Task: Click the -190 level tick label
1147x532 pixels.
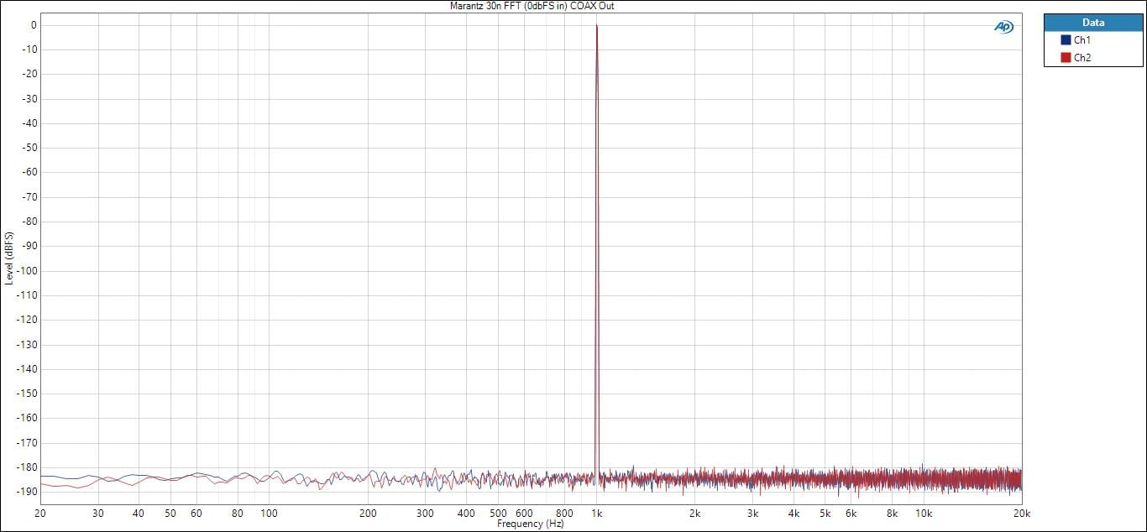Action: point(27,492)
